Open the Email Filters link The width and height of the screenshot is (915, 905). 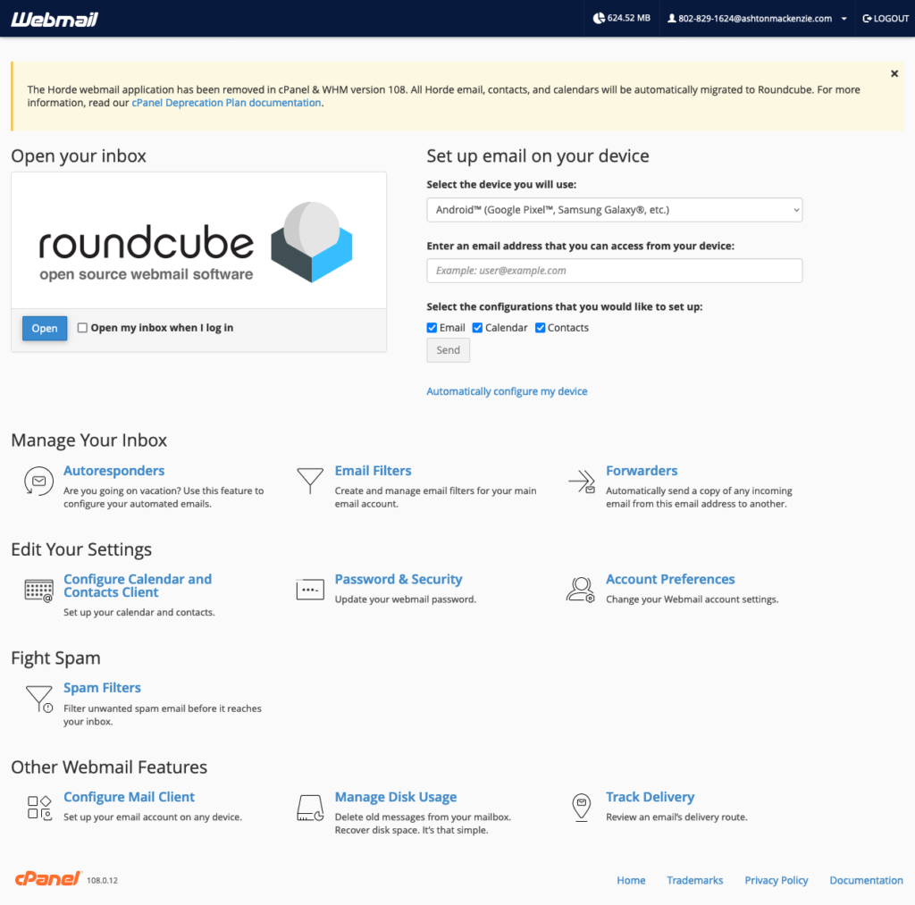pyautogui.click(x=373, y=471)
